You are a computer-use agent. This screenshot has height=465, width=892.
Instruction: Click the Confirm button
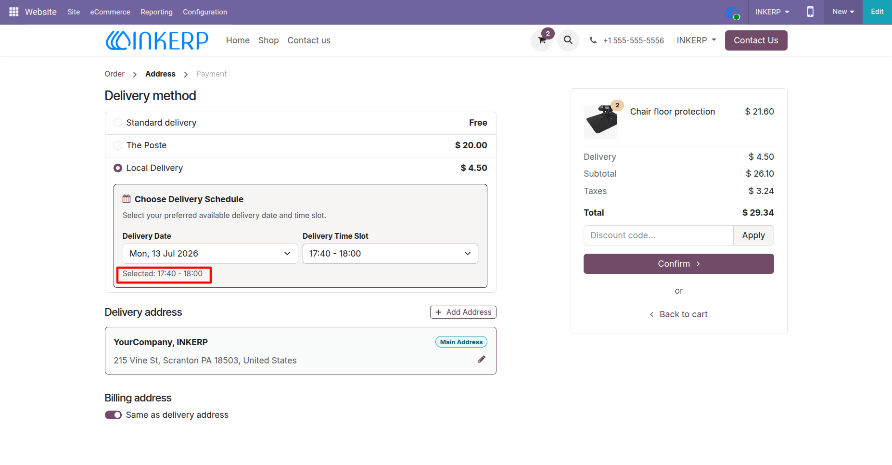tap(678, 264)
